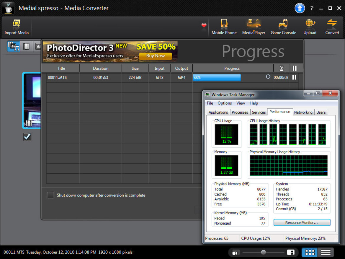Click the MediaEspresso coffee cup logo
This screenshot has height=259, width=345.
coord(8,8)
